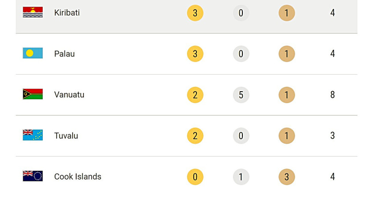Viewport: 372px width, 197px height.
Task: Select the Vanuatu flag icon
Action: (33, 94)
